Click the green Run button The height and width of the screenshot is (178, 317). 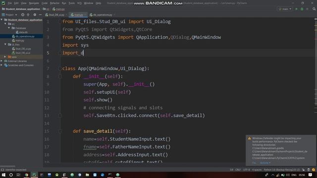[297, 9]
